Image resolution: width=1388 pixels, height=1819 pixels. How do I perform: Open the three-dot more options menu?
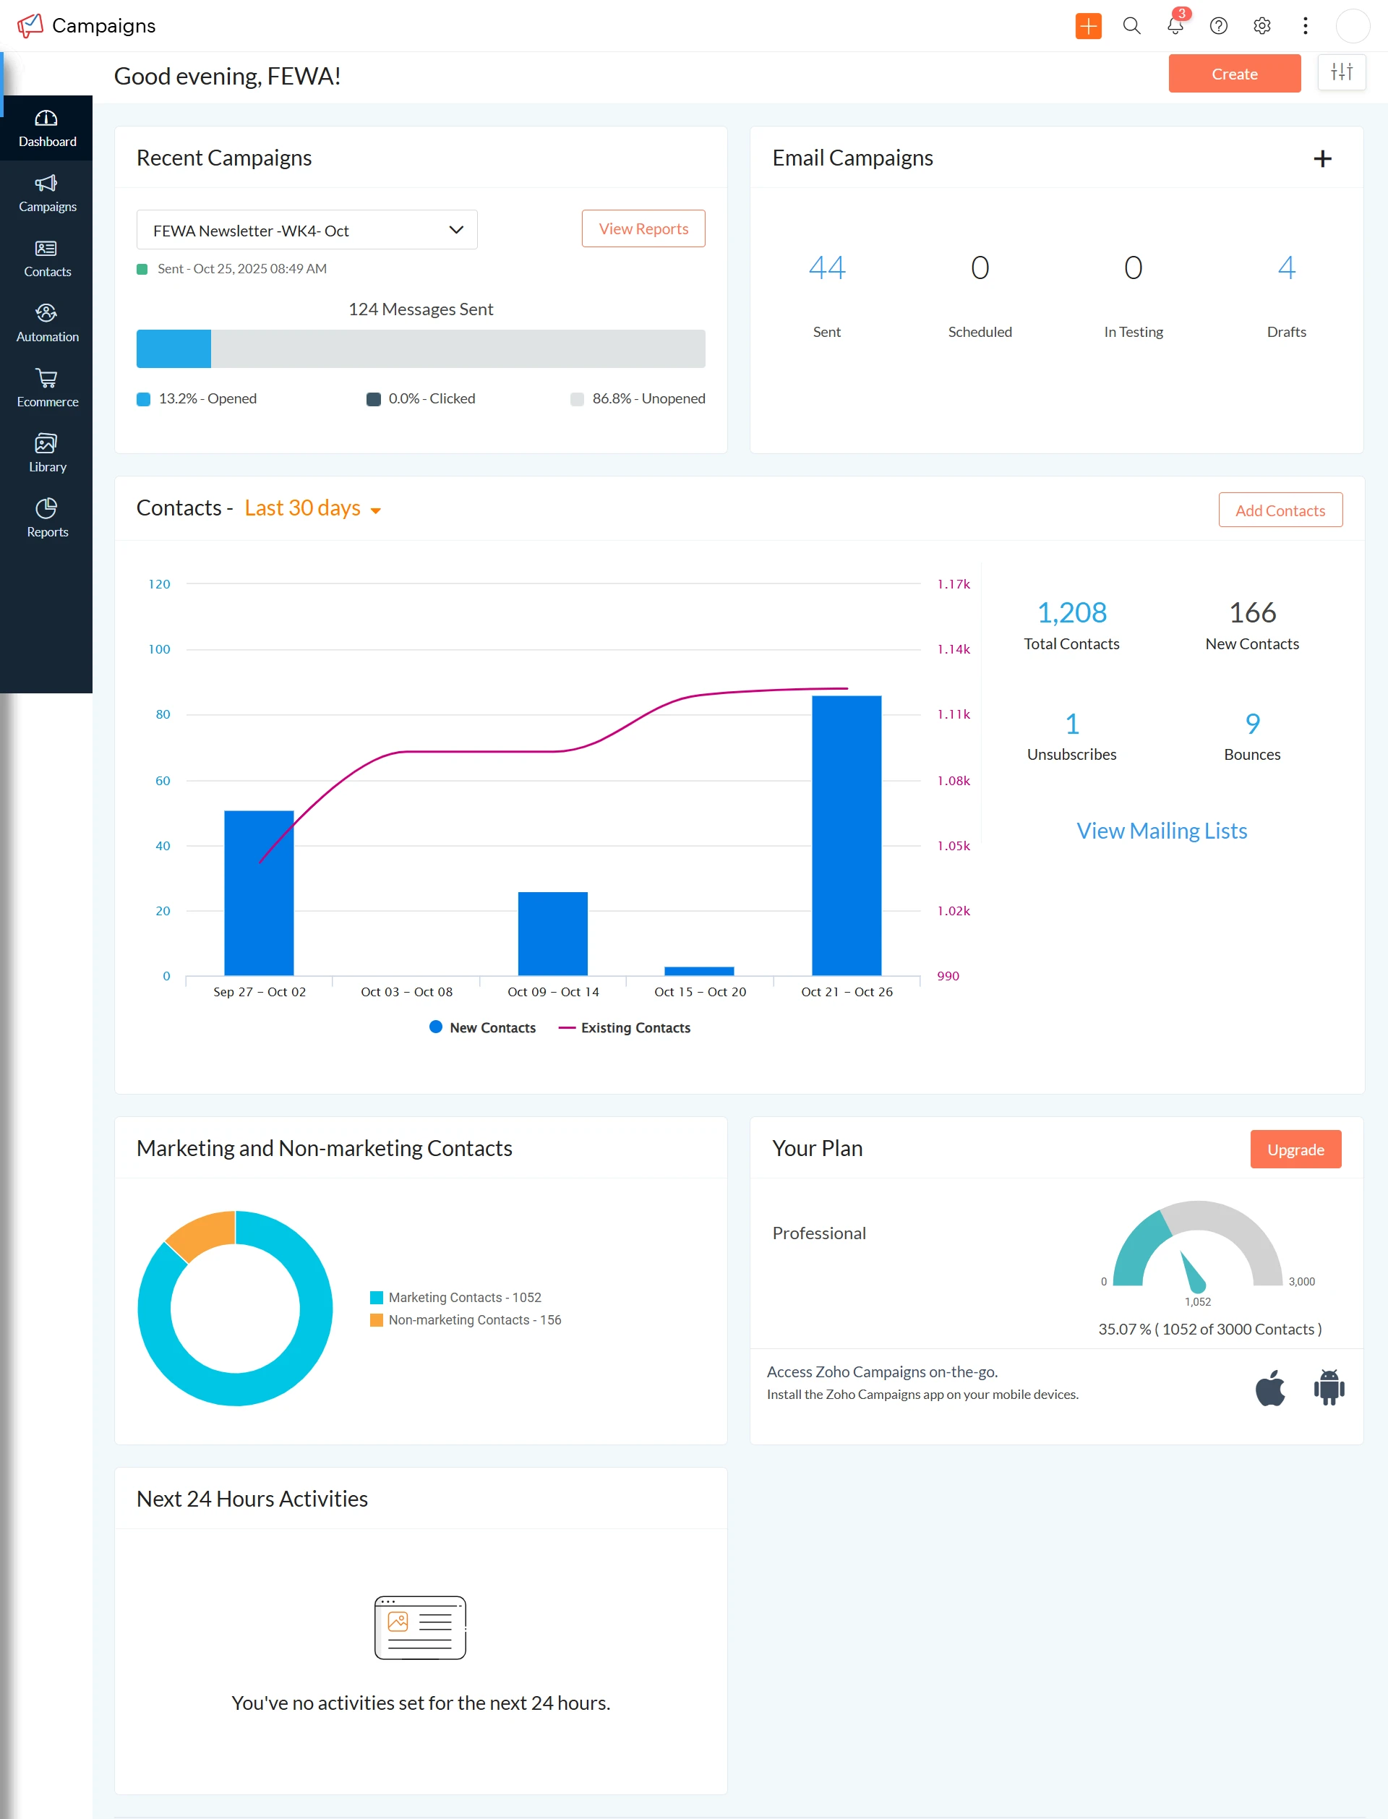pyautogui.click(x=1305, y=25)
